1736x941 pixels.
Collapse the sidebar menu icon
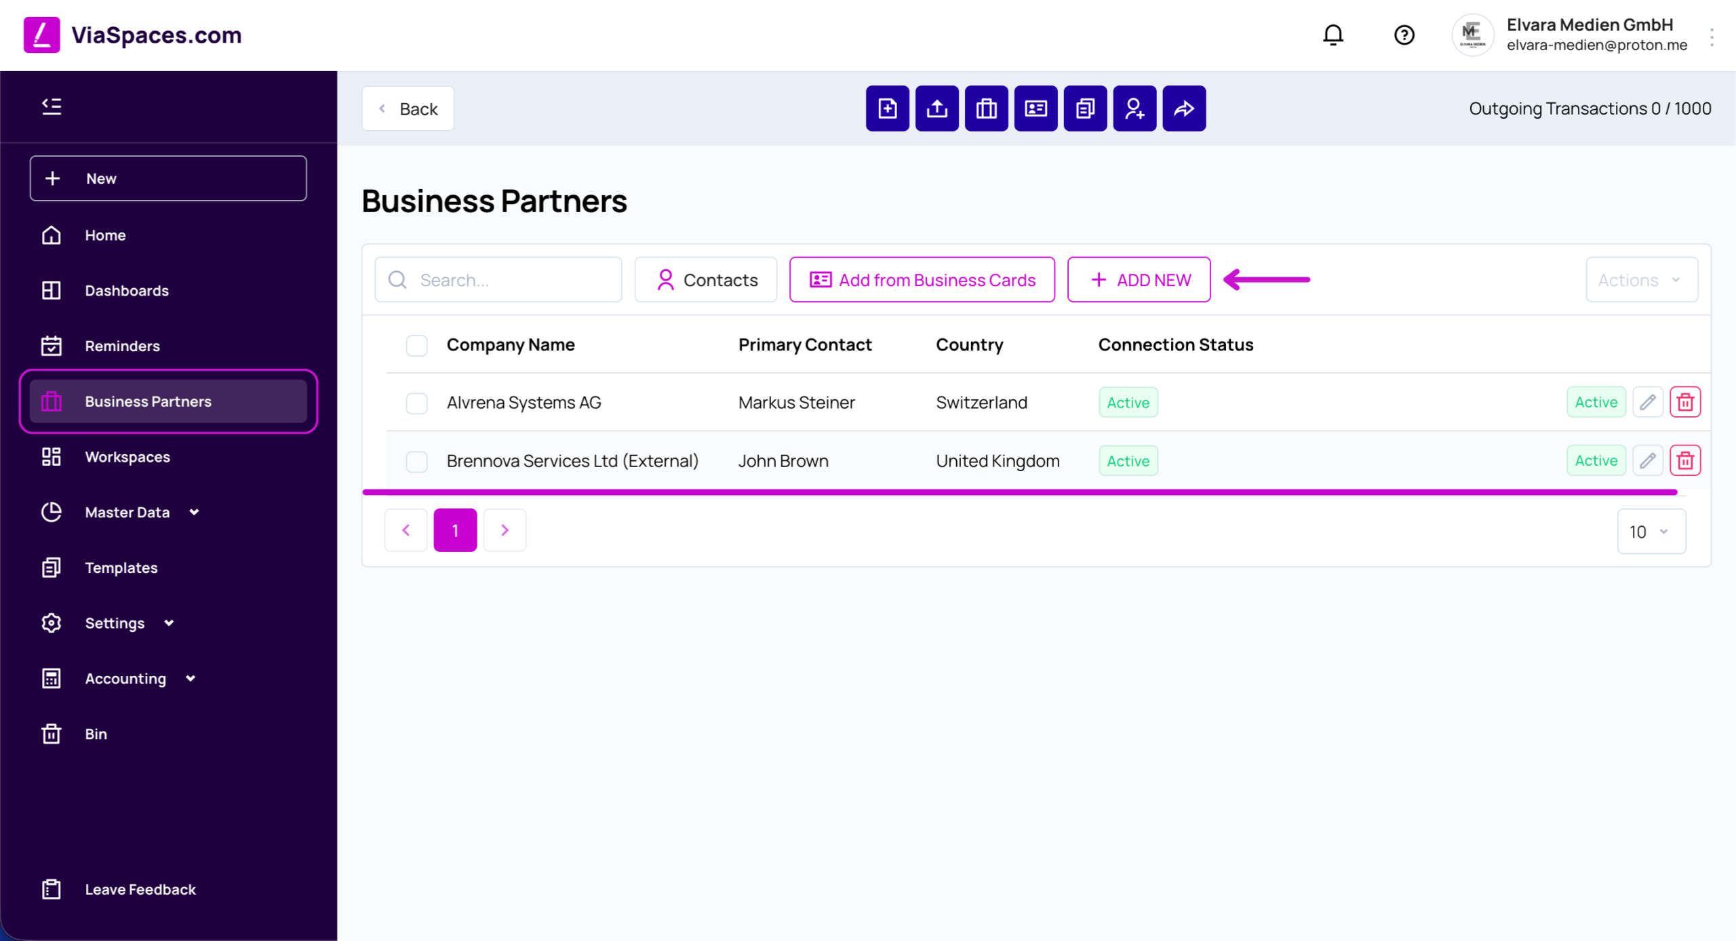tap(52, 106)
